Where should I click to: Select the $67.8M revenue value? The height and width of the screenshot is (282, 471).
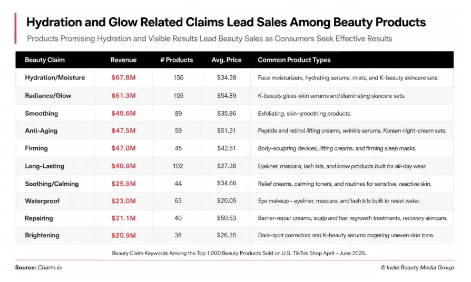pyautogui.click(x=123, y=78)
